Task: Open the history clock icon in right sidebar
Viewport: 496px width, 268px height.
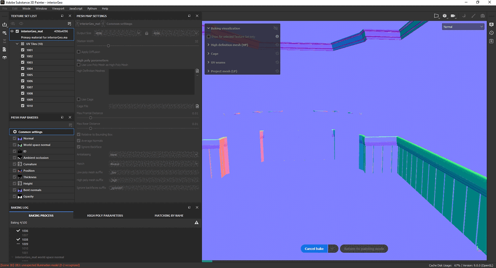Action: (x=491, y=33)
